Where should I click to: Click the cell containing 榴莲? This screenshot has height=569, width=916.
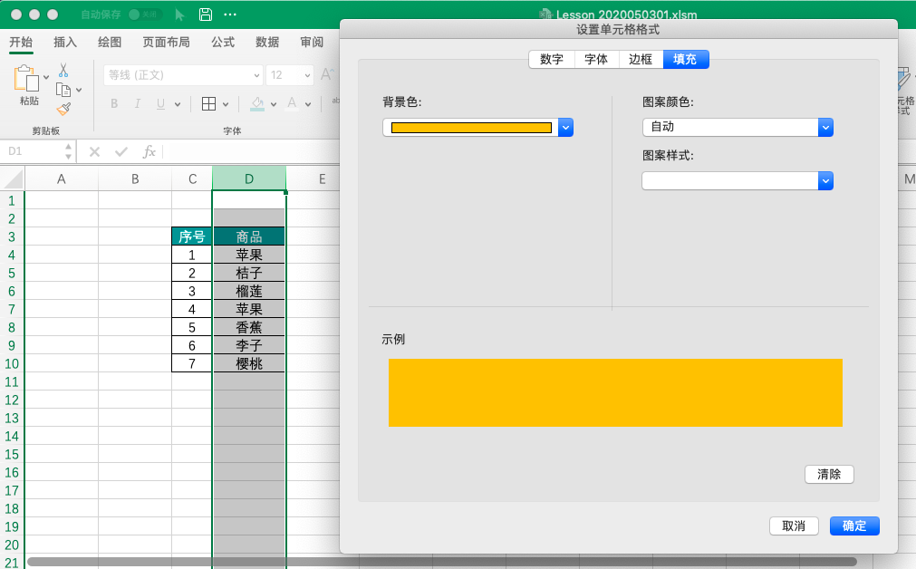[x=249, y=291]
